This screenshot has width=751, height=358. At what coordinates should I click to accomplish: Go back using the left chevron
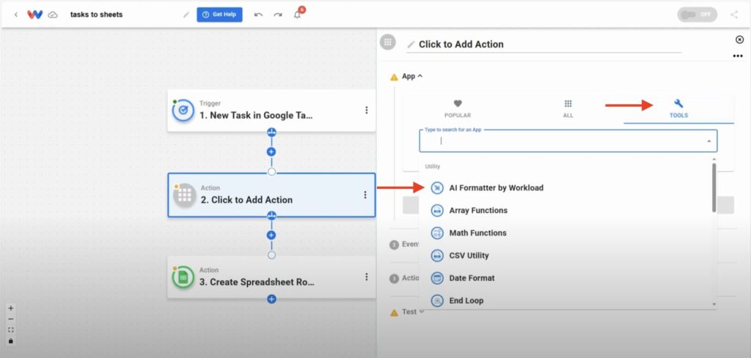[x=16, y=15]
